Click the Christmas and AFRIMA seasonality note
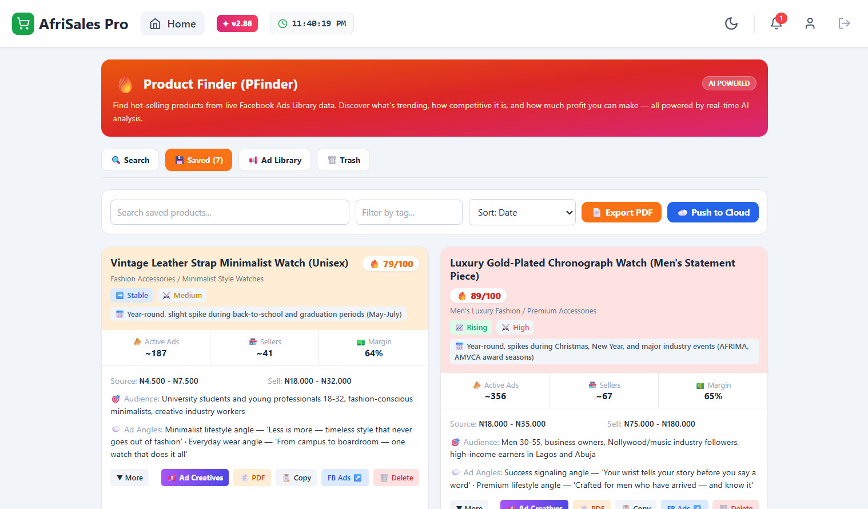 (604, 352)
